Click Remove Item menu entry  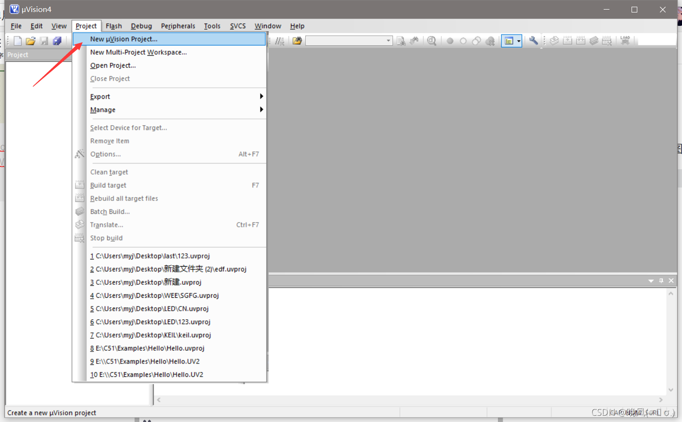click(169, 141)
